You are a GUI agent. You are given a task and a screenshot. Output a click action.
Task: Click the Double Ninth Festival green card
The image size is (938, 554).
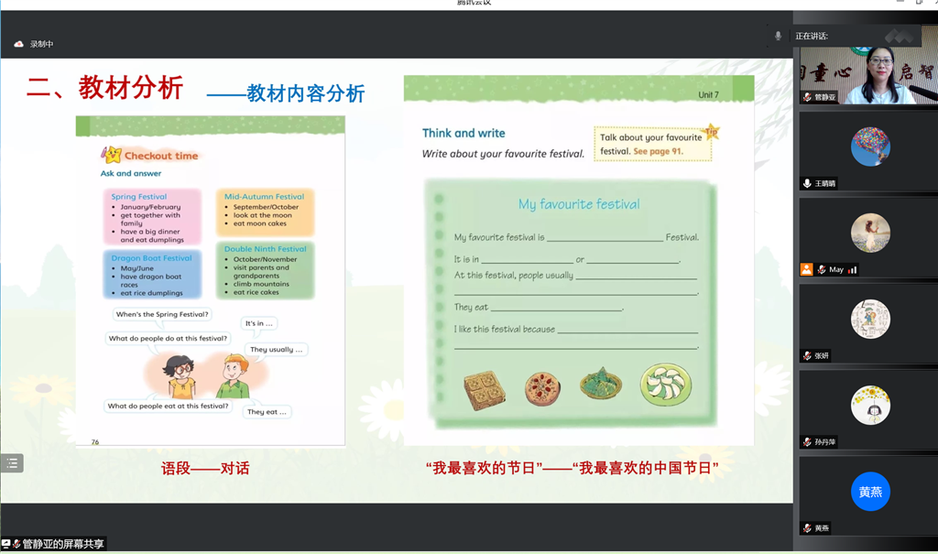coord(265,270)
